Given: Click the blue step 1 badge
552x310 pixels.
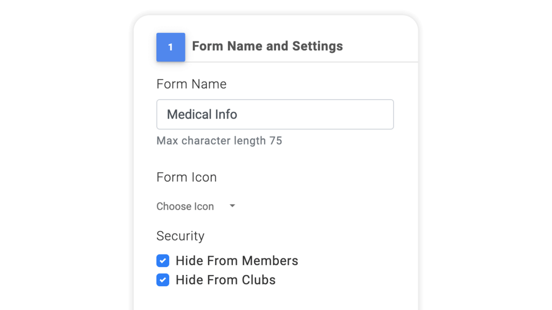Looking at the screenshot, I should pyautogui.click(x=171, y=47).
